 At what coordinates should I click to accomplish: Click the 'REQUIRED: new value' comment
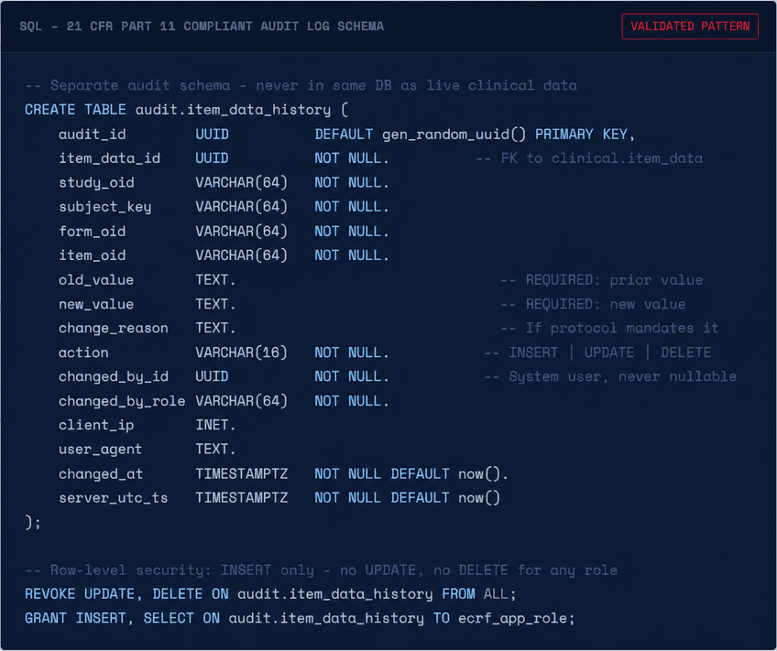[x=593, y=304]
